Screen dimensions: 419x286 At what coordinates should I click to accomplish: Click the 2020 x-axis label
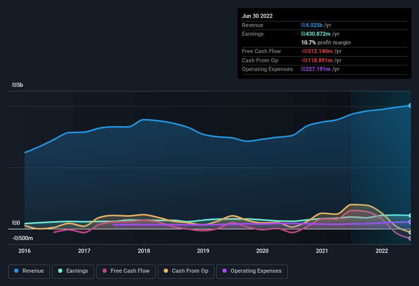(262, 251)
